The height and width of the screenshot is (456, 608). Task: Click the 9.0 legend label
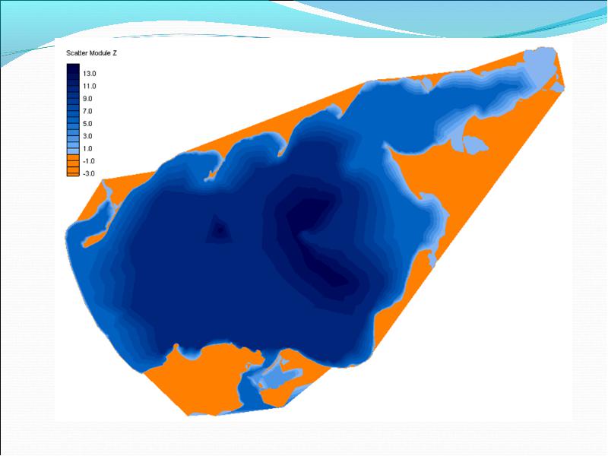click(87, 99)
